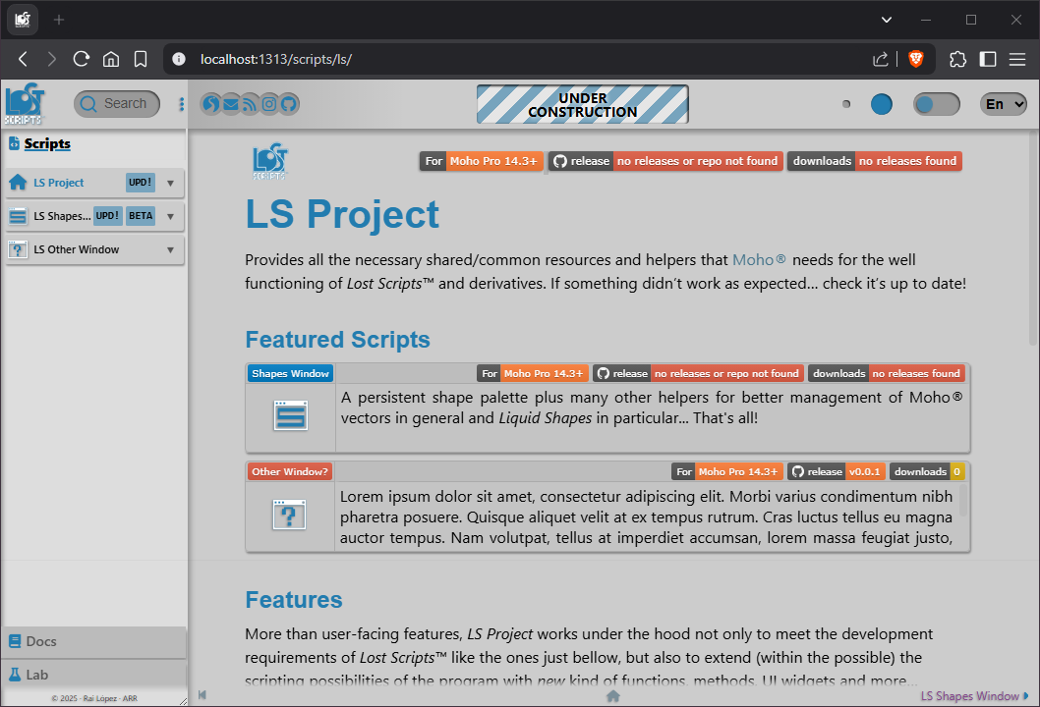Open the browser hamburger main menu
The width and height of the screenshot is (1040, 707).
click(1017, 59)
